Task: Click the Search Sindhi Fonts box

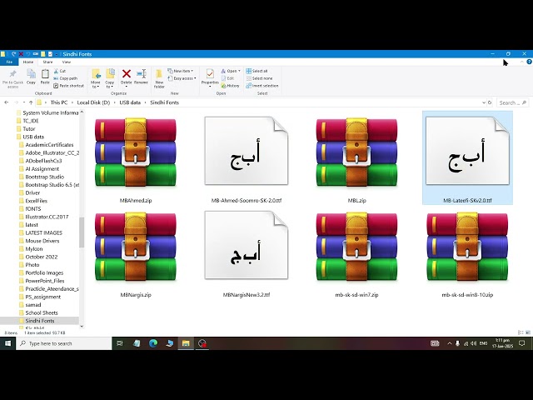Action: pyautogui.click(x=513, y=102)
